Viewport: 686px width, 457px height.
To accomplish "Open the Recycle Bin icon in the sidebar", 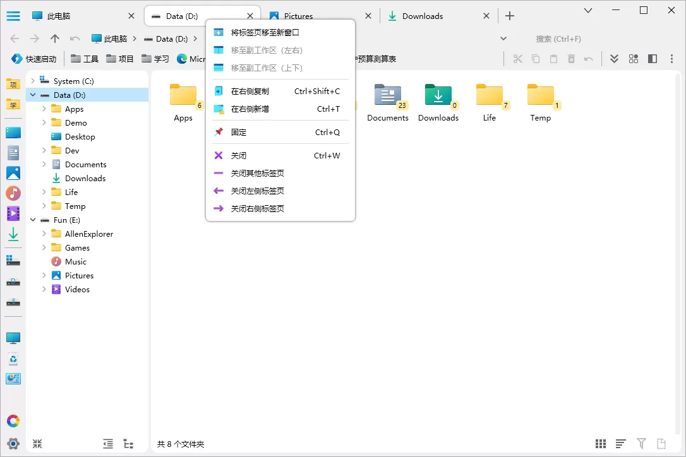I will point(13,359).
